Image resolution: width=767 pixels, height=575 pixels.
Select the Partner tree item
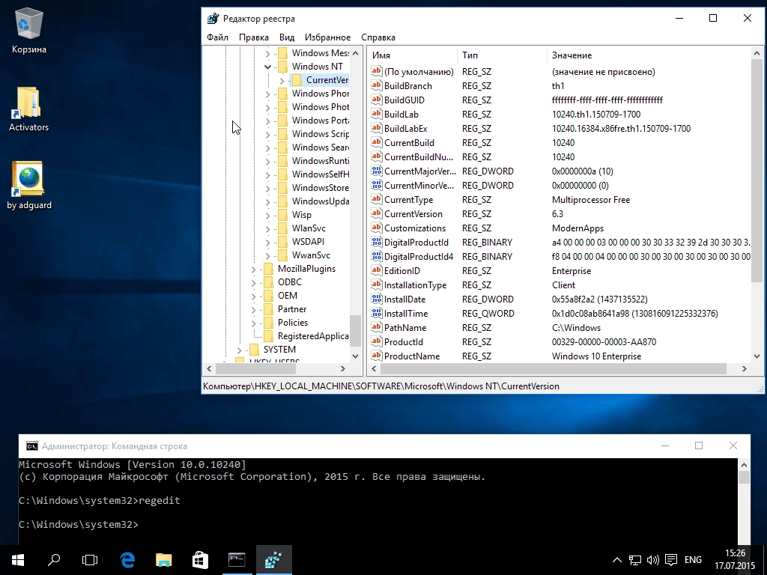point(292,309)
